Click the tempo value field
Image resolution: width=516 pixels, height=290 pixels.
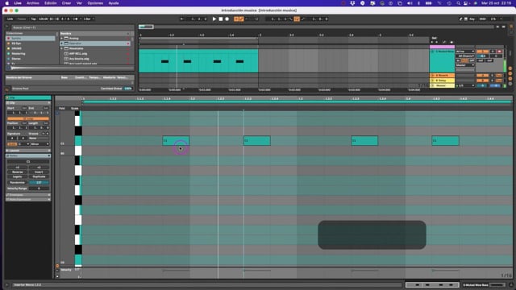pyautogui.click(x=43, y=19)
